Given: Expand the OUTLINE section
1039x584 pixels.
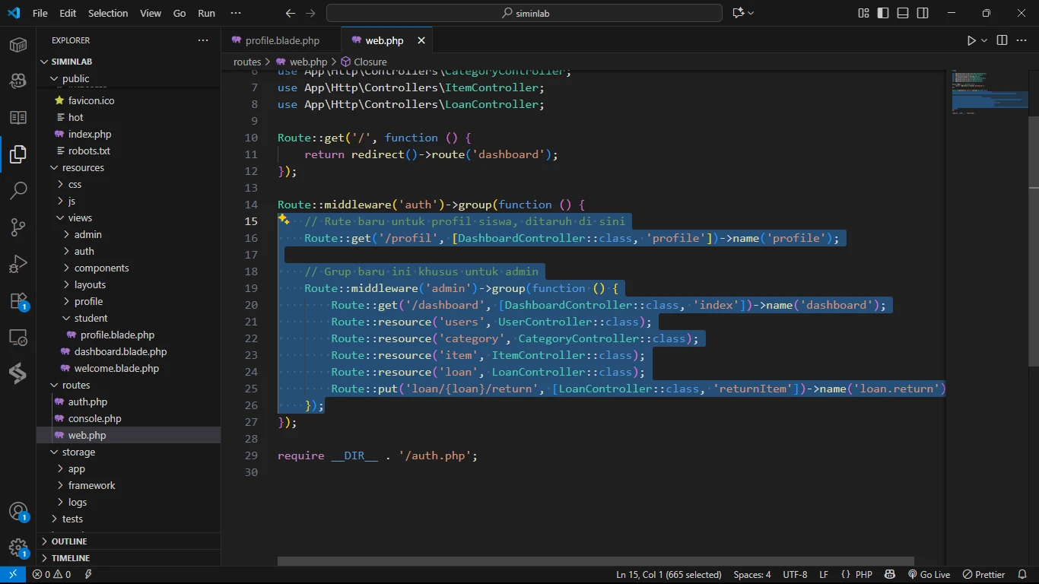Looking at the screenshot, I should pyautogui.click(x=69, y=541).
